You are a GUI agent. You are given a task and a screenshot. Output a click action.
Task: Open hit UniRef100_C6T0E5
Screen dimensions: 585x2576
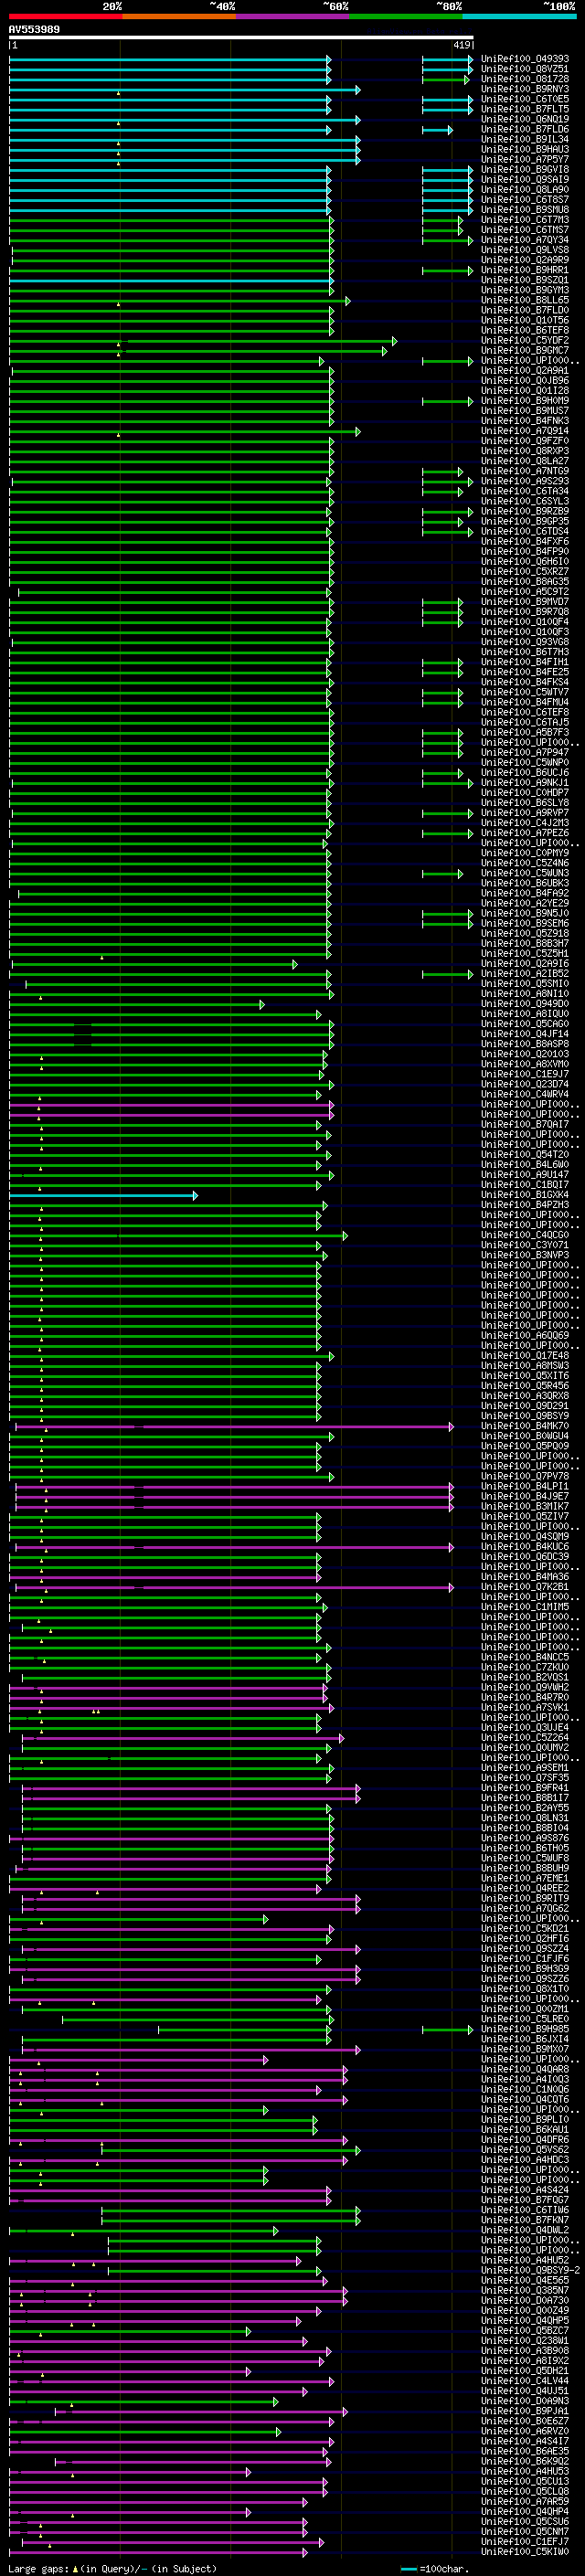click(x=525, y=99)
